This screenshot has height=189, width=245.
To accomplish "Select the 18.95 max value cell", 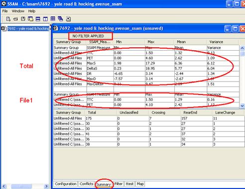I will coord(160,69).
